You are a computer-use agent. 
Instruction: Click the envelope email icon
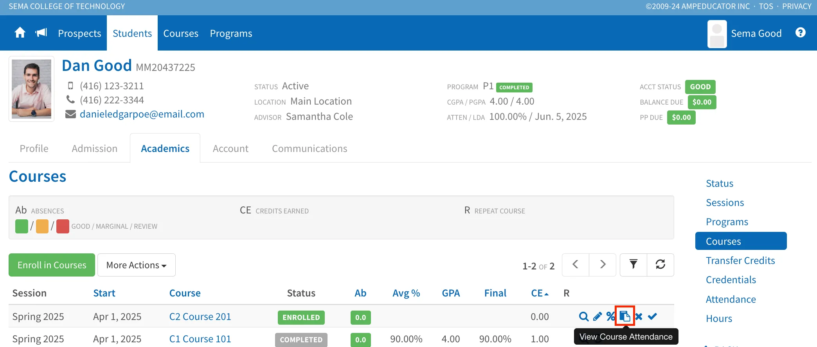coord(70,114)
